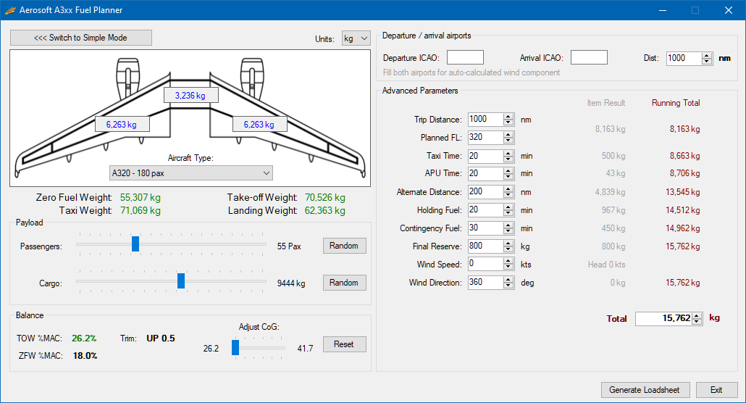
Task: Select the right wing tank 6,263 kg field
Action: click(x=259, y=125)
